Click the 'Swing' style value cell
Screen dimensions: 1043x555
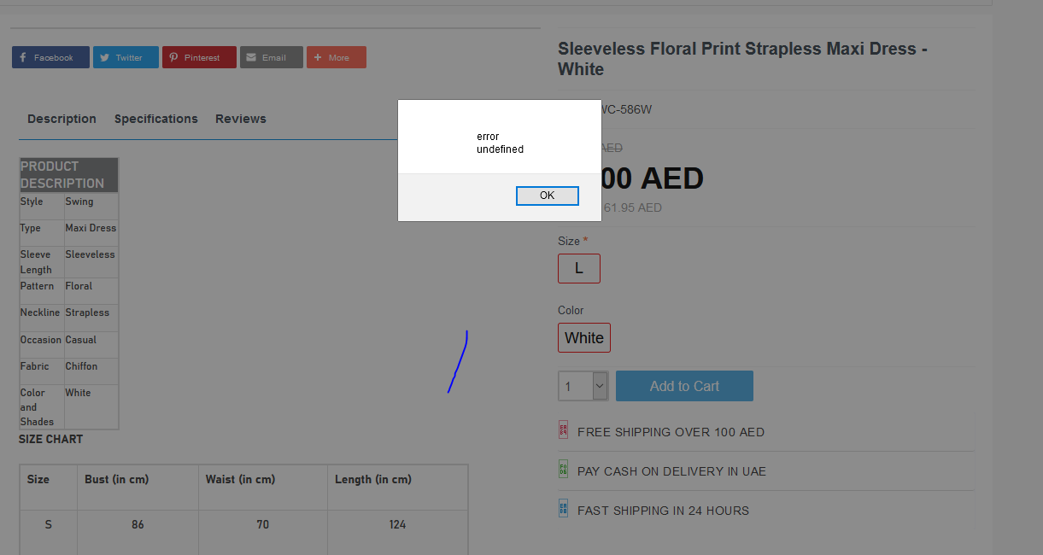91,206
